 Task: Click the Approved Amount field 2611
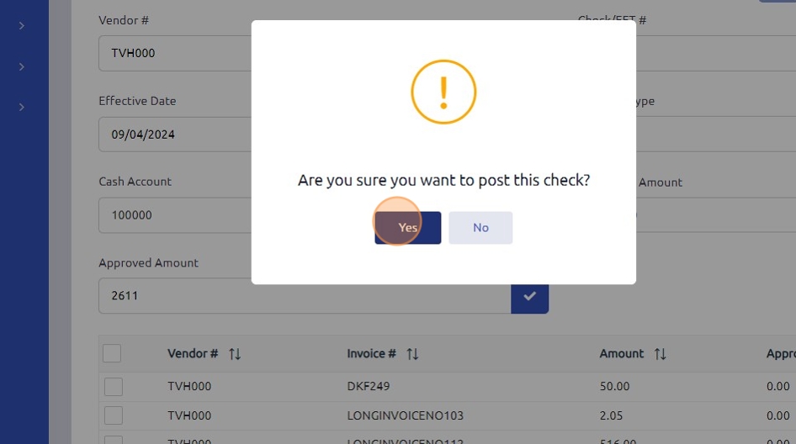(x=303, y=296)
